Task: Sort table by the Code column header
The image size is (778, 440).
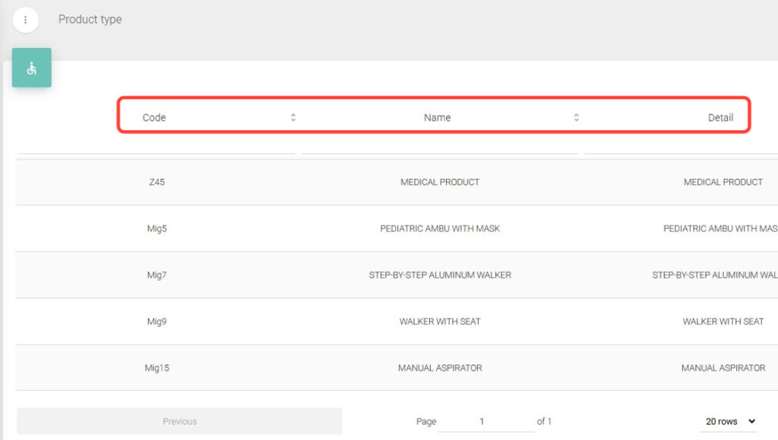Action: (154, 118)
